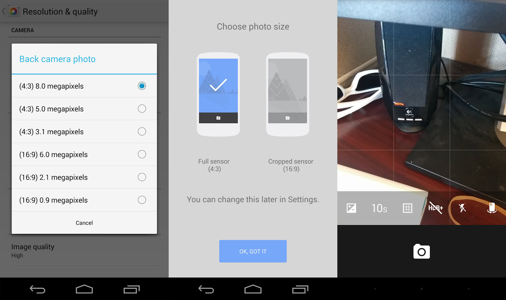Cancel the Back camera photo dialog
506x300 pixels.
(x=84, y=223)
